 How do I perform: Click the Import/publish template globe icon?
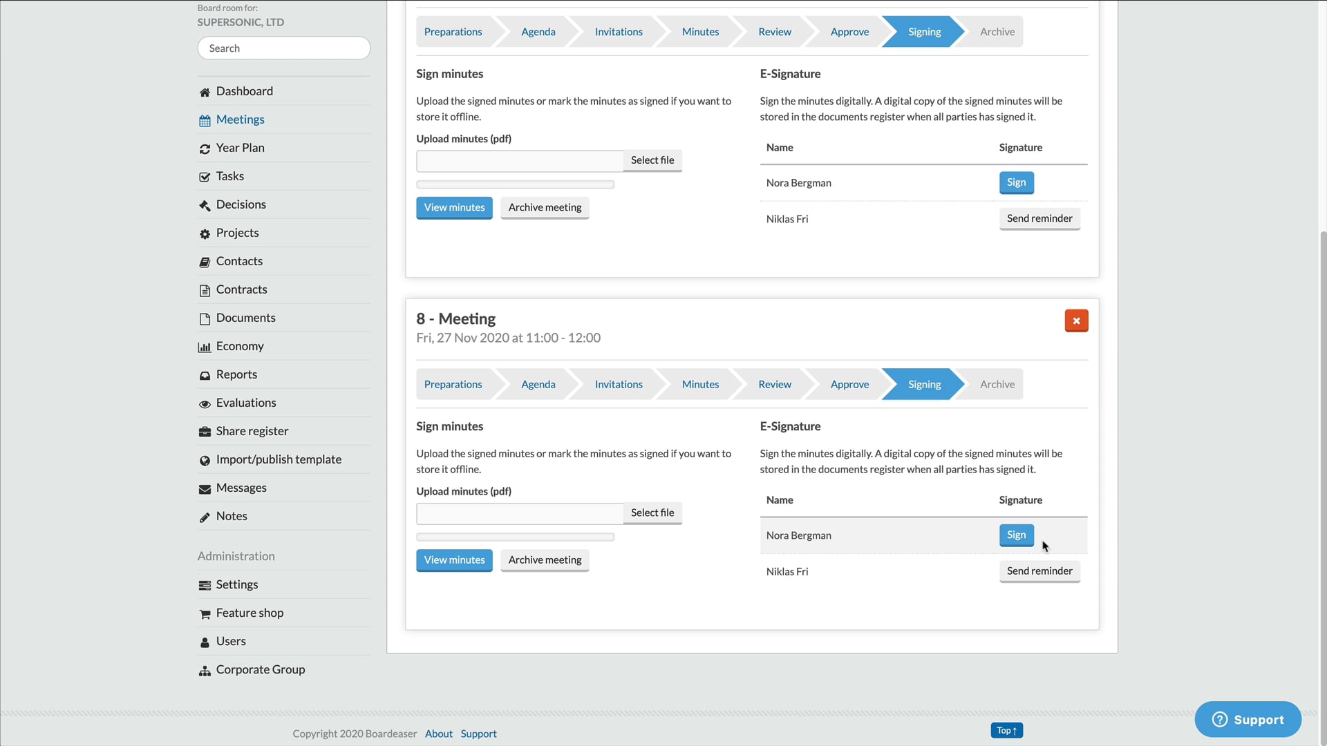click(x=205, y=460)
